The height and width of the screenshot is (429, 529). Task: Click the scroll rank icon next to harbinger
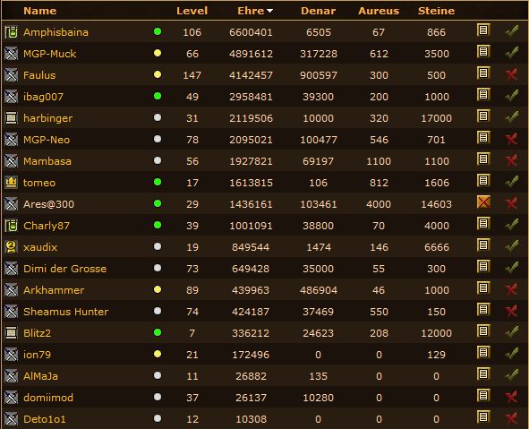tap(11, 118)
